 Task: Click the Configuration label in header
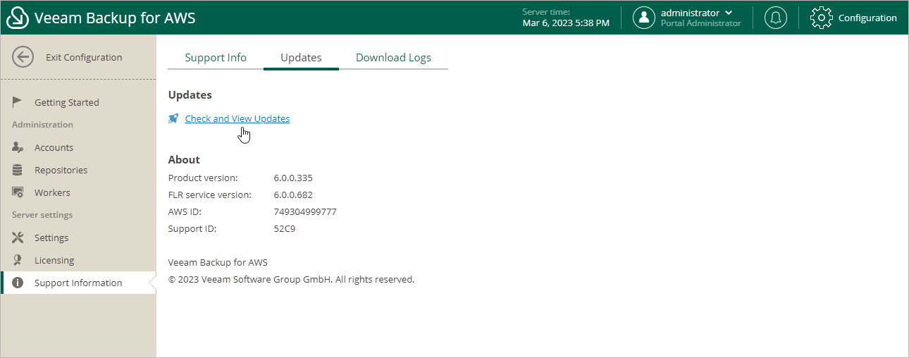pyautogui.click(x=867, y=18)
